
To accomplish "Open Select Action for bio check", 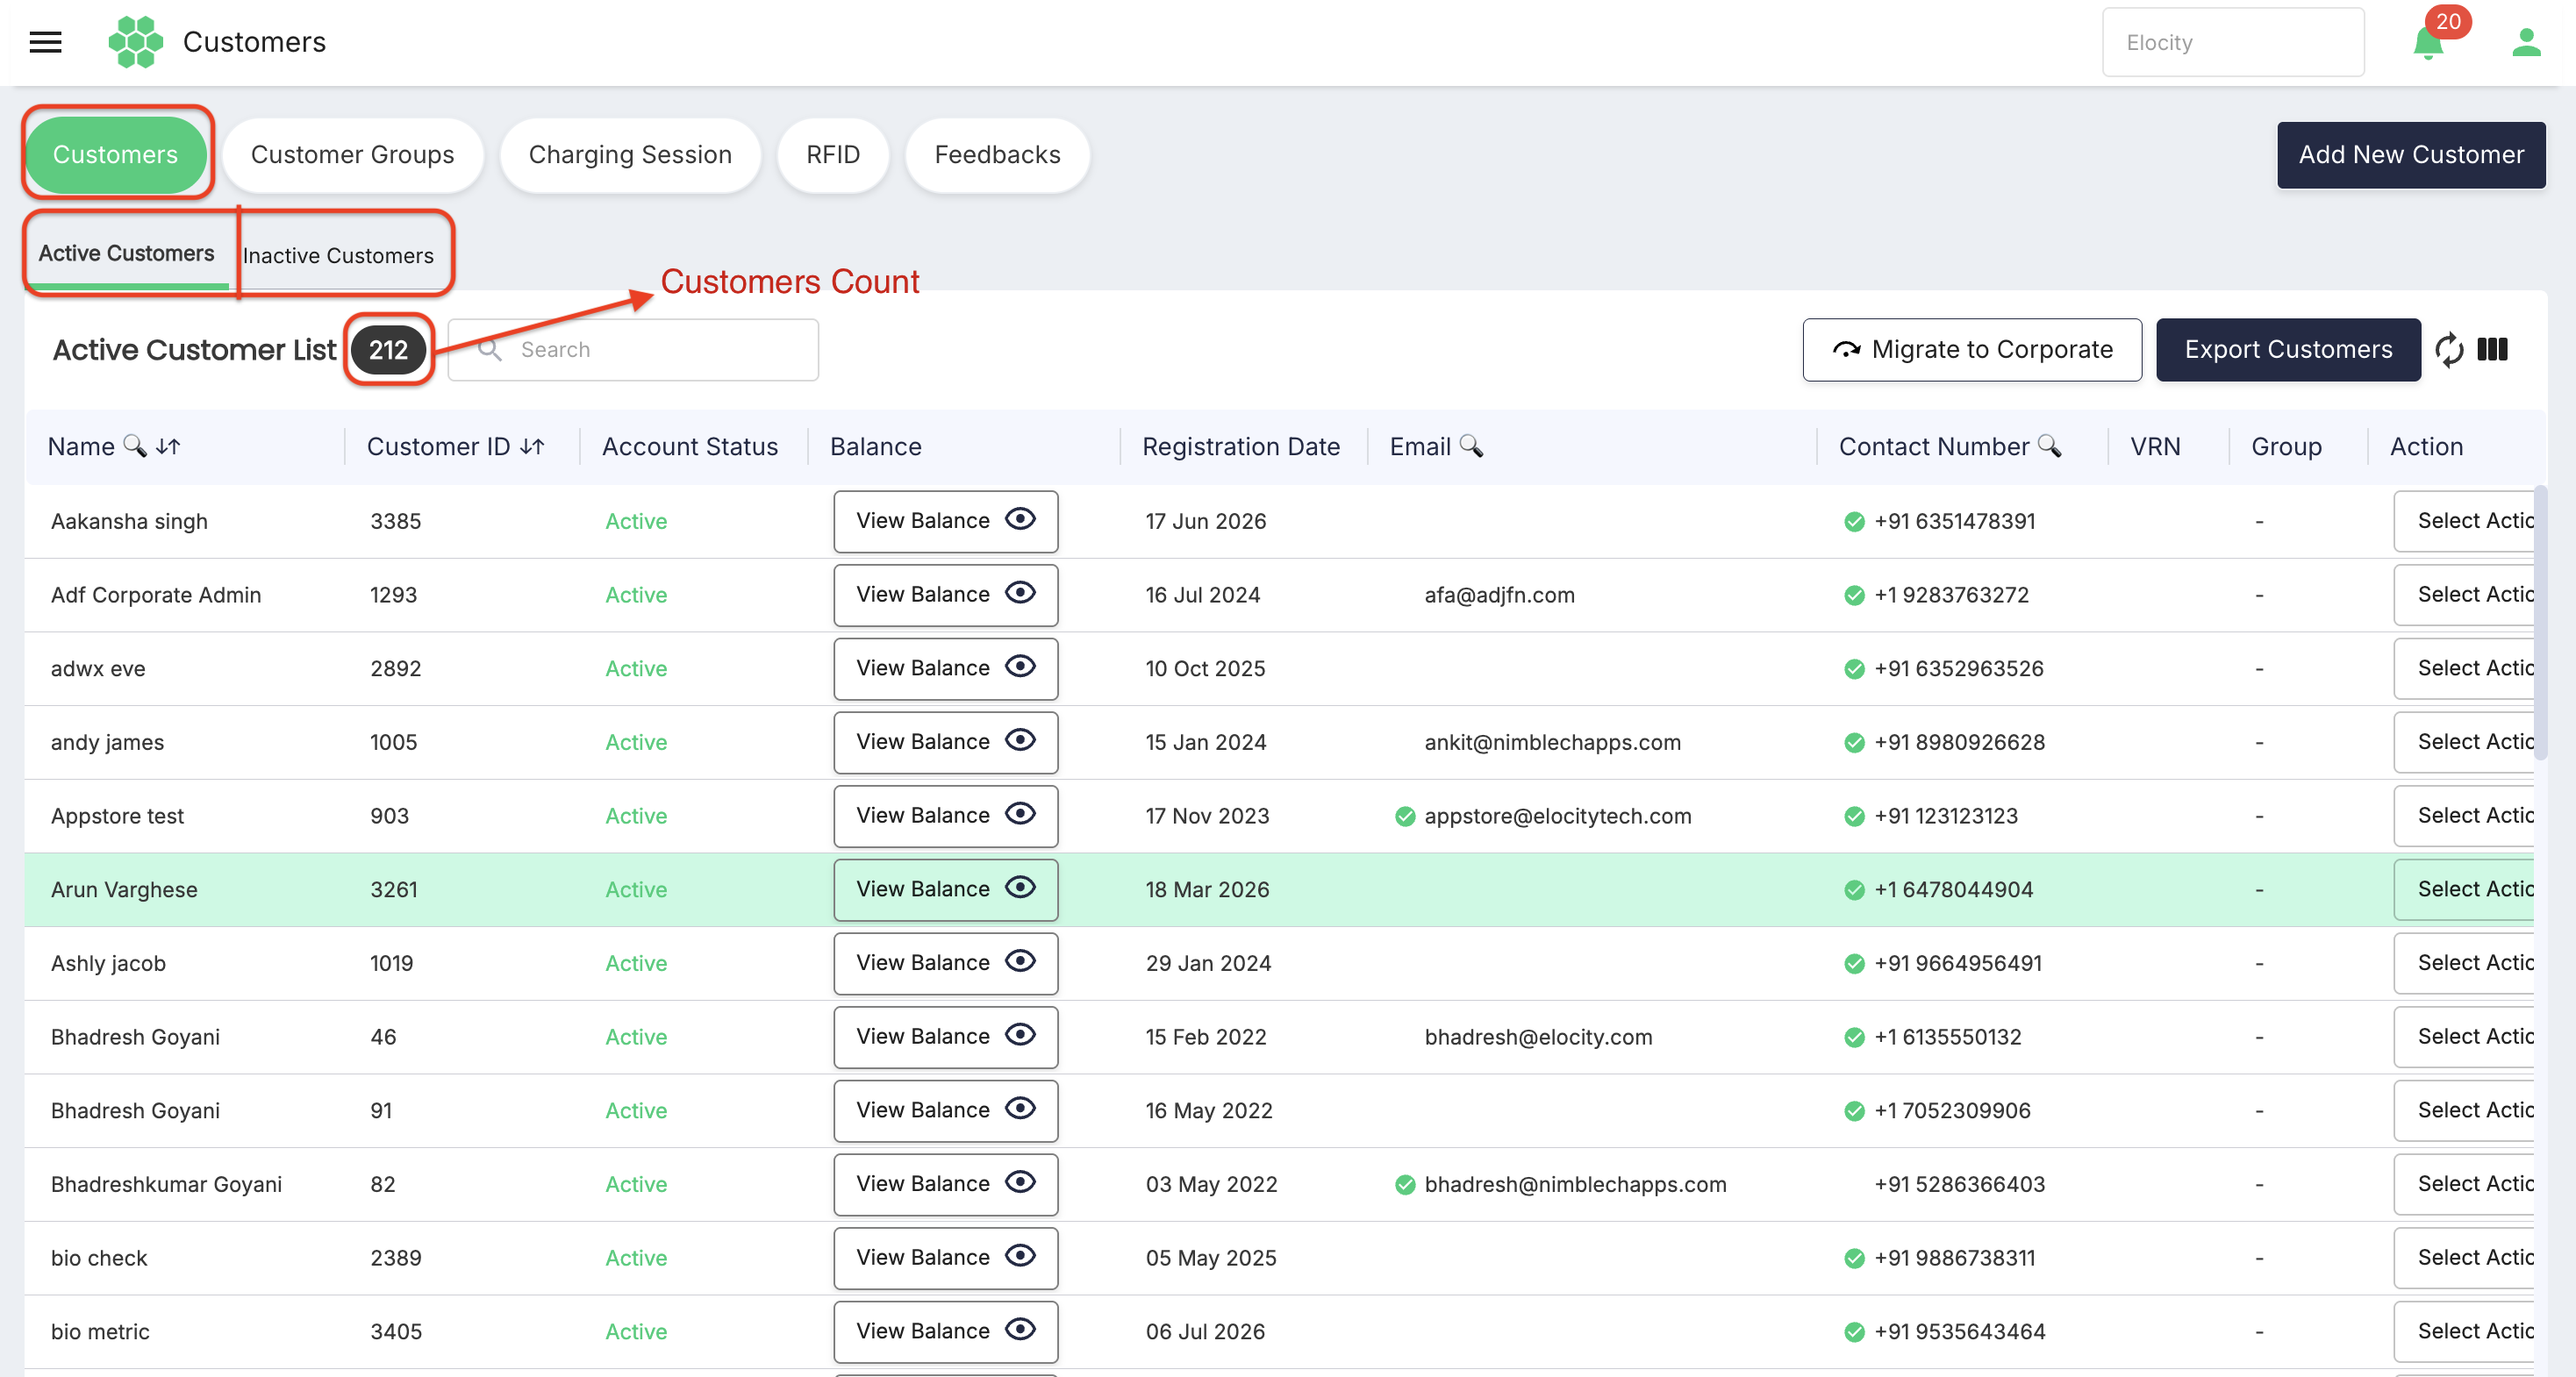I will click(x=2464, y=1258).
